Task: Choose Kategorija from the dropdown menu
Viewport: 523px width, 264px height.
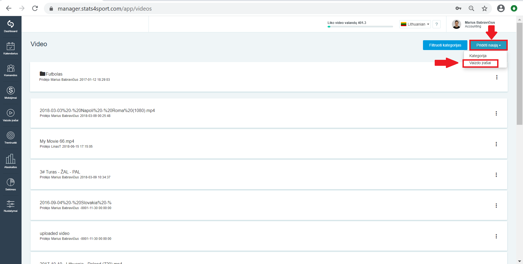Action: [478, 56]
